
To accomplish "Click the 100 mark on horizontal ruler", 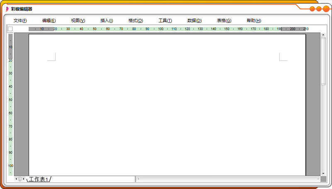I will [161, 29].
